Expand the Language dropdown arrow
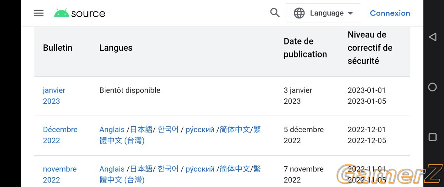Image resolution: width=444 pixels, height=187 pixels. tap(350, 13)
